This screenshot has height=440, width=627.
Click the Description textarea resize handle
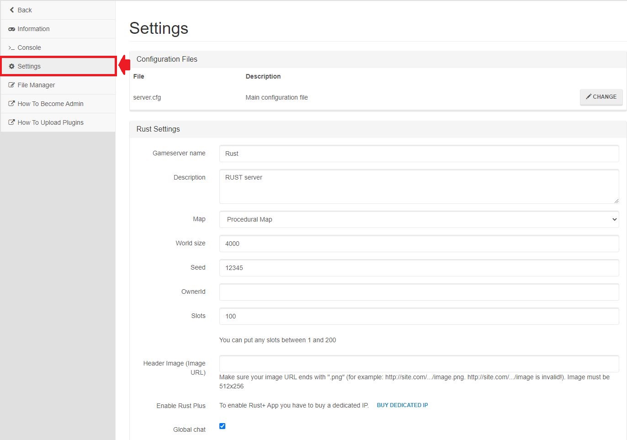(x=616, y=201)
